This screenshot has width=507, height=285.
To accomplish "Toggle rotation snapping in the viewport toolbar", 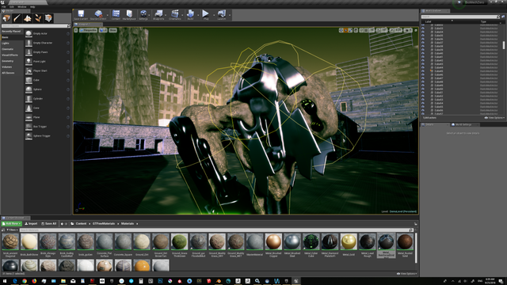I will tap(379, 30).
